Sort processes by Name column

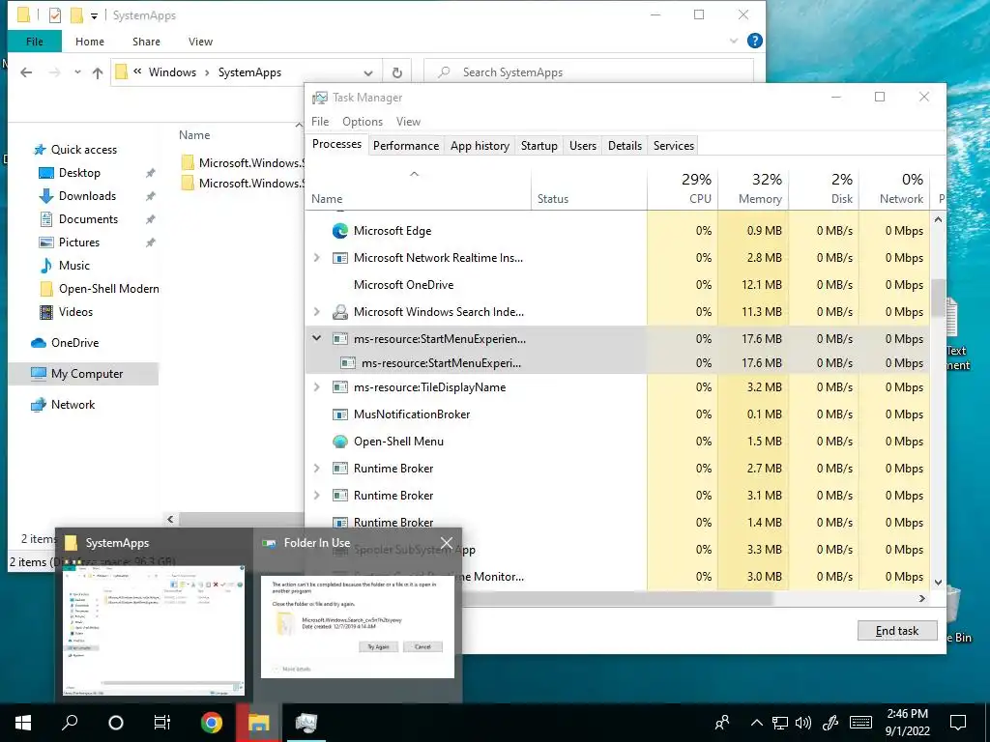418,188
